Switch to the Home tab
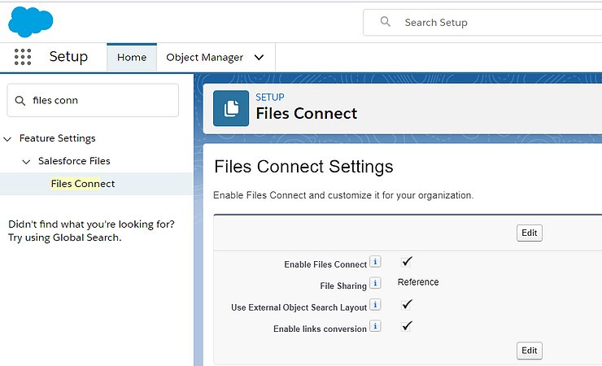This screenshot has width=602, height=366. 132,58
